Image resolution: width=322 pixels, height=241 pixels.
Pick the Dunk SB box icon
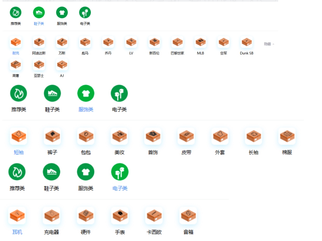tap(246, 42)
